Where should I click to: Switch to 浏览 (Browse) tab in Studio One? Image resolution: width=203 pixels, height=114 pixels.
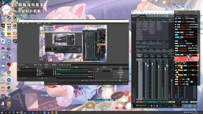point(194,106)
